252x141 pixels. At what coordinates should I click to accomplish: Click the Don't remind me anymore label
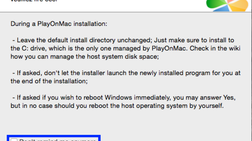(x=57, y=140)
